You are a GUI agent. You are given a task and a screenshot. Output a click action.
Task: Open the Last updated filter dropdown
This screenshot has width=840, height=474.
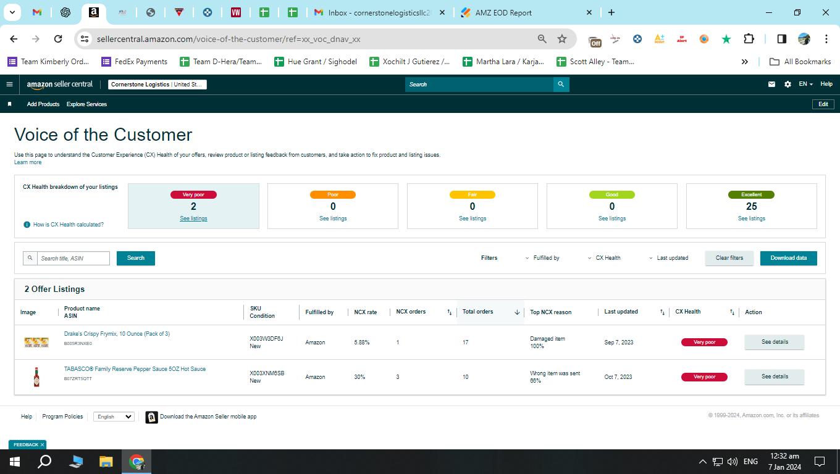668,258
